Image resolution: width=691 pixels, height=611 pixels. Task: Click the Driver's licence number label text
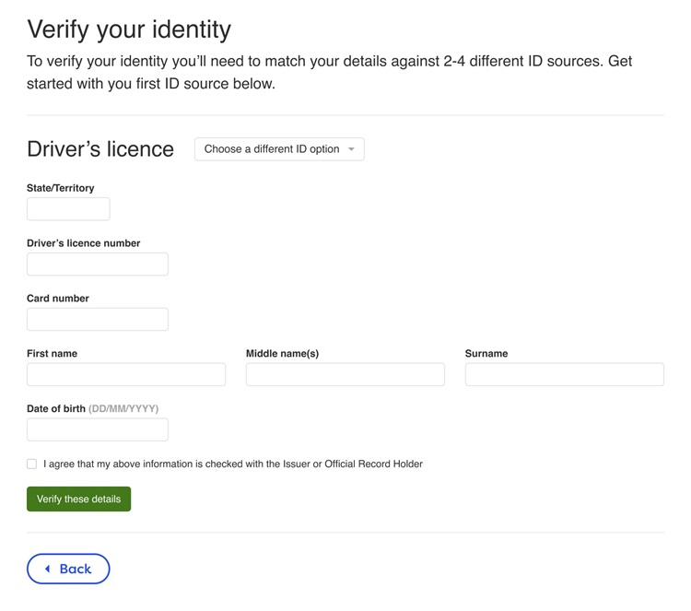point(84,243)
